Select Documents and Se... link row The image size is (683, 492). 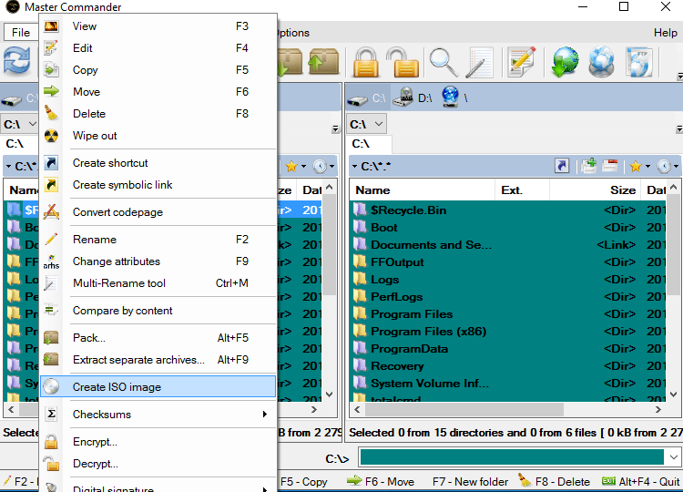pyautogui.click(x=508, y=244)
